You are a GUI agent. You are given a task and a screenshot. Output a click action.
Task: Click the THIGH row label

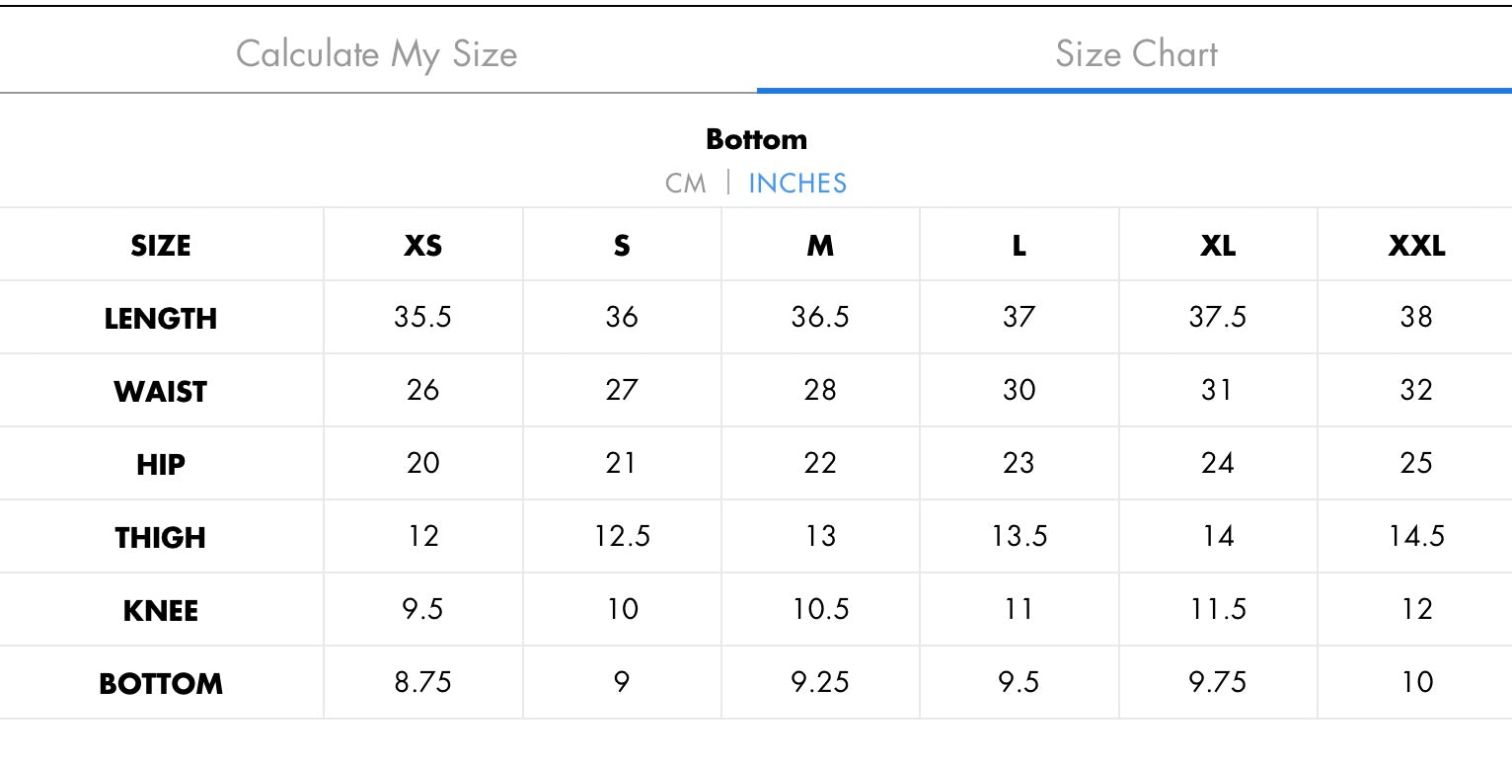[161, 537]
